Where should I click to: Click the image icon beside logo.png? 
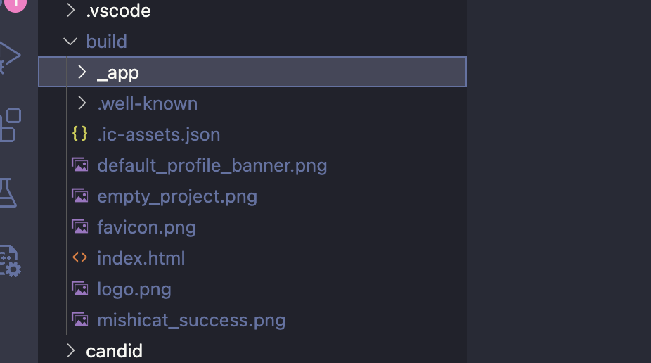(x=80, y=289)
